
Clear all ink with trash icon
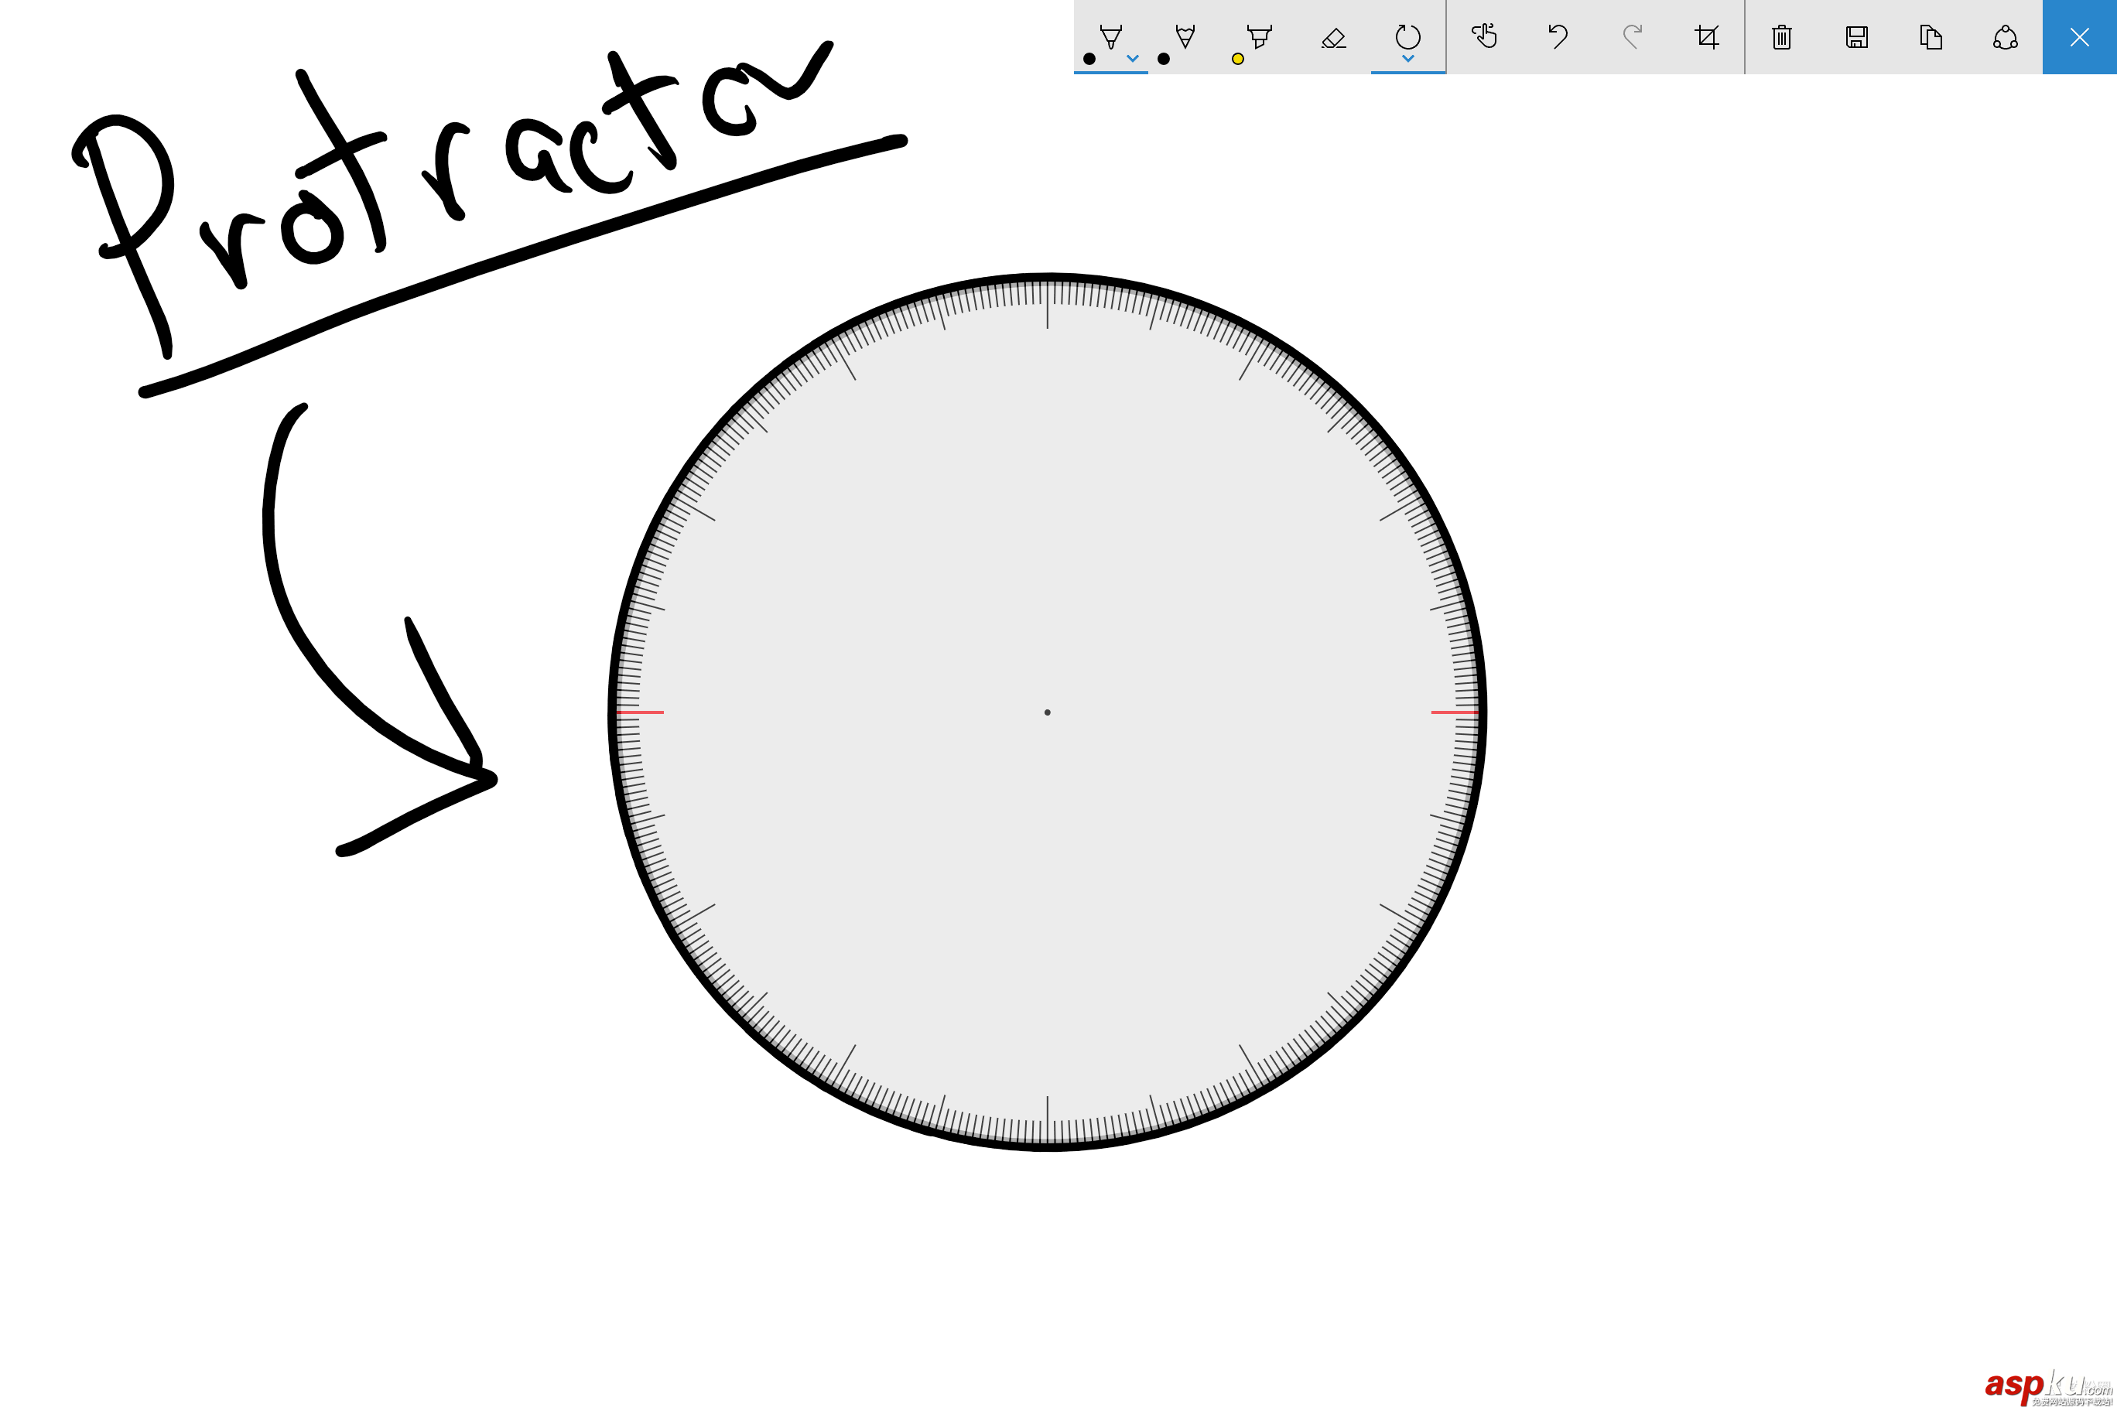(x=1782, y=37)
